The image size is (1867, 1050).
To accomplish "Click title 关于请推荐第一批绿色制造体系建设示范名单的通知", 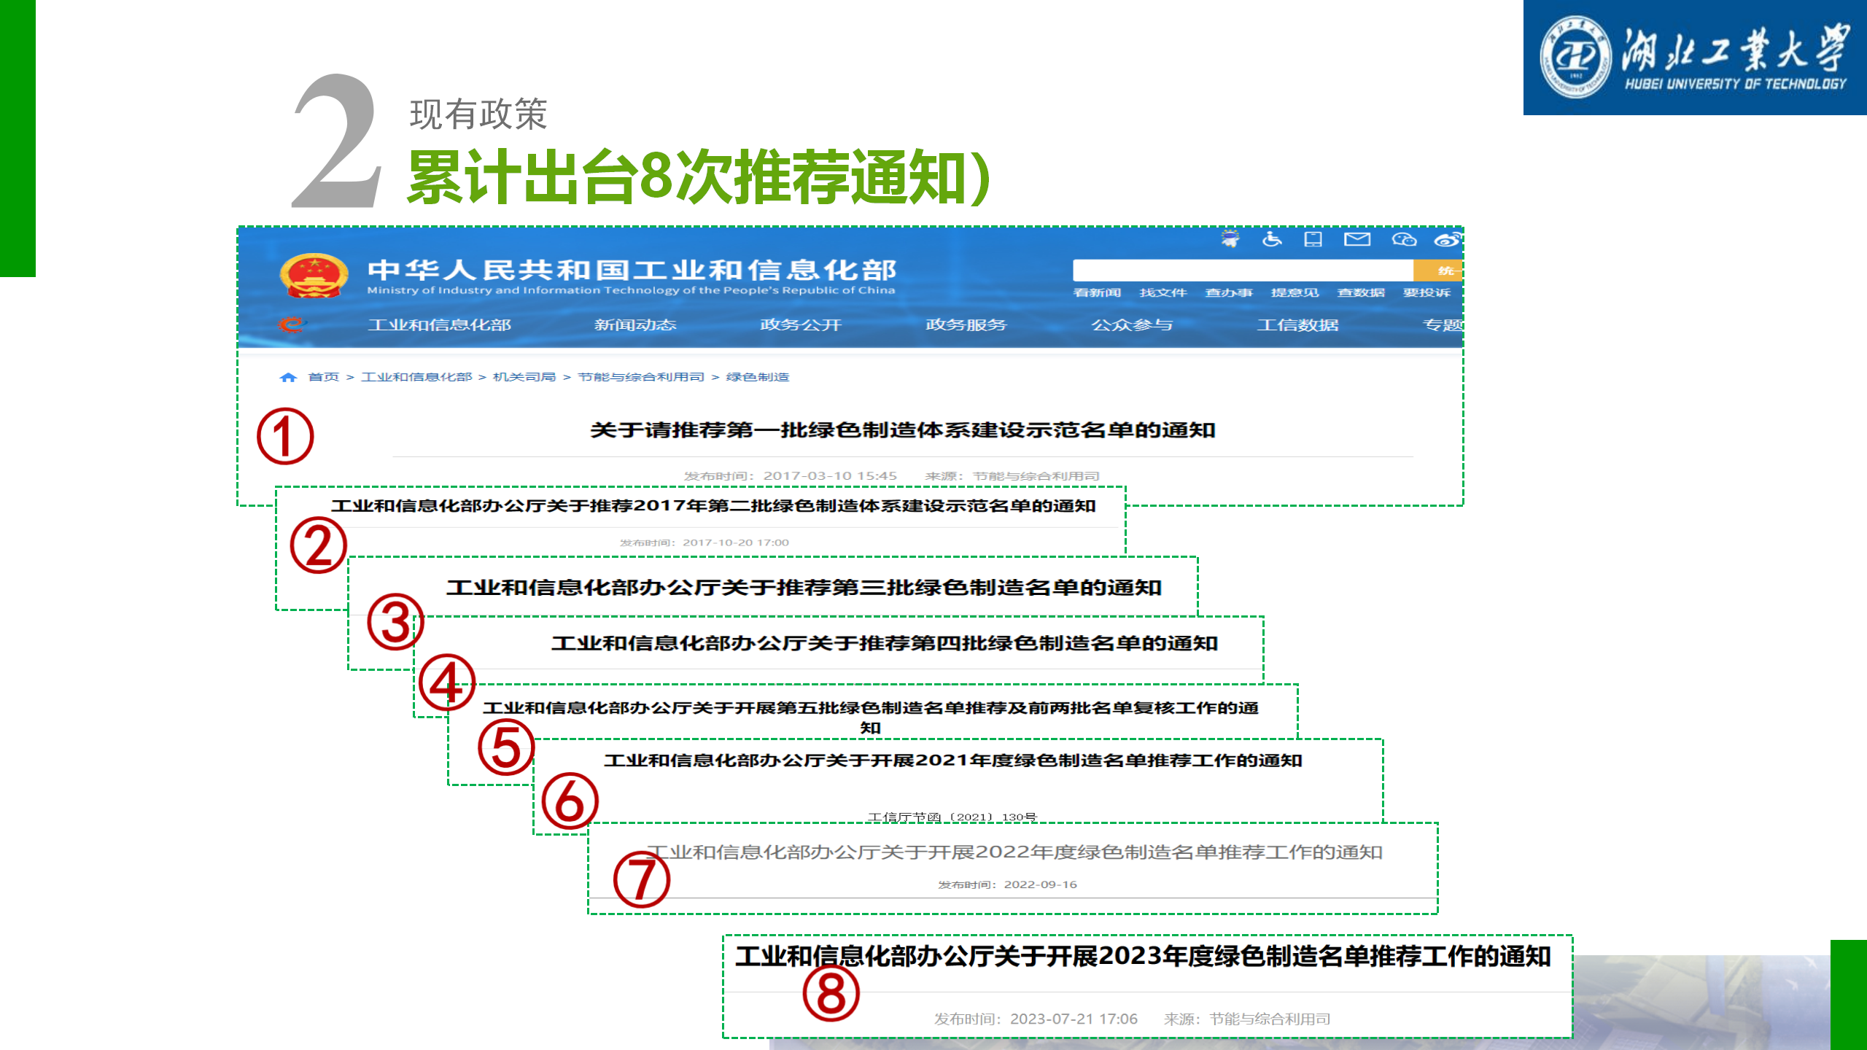I will [x=903, y=430].
